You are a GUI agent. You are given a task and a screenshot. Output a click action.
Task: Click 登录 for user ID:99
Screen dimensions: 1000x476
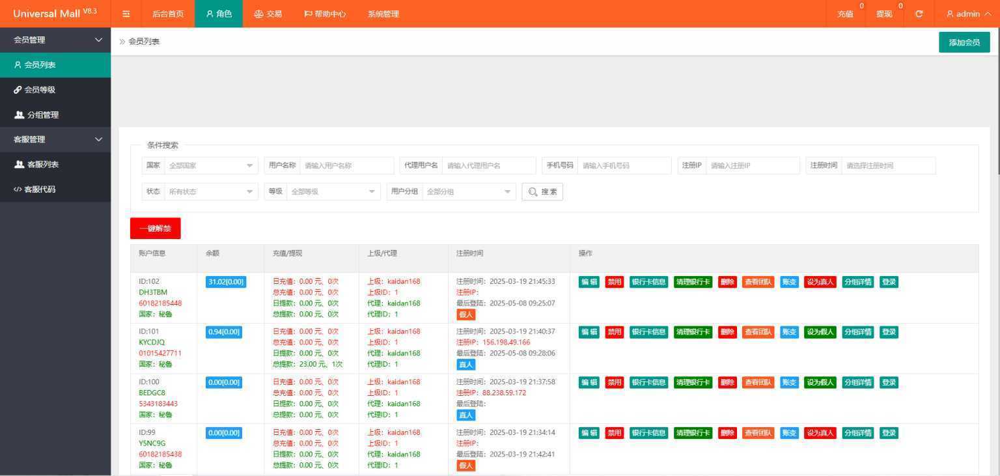tap(889, 433)
